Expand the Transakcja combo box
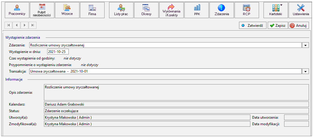The height and width of the screenshot is (138, 314). tap(305, 71)
